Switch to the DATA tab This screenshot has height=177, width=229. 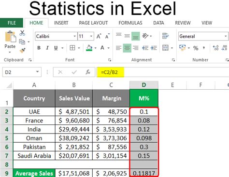tap(158, 23)
